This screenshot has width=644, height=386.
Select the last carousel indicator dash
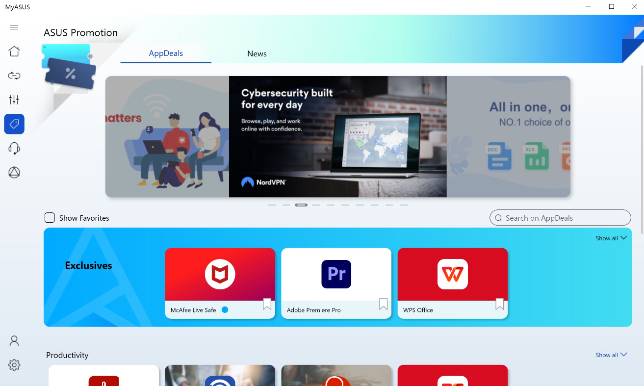[404, 205]
